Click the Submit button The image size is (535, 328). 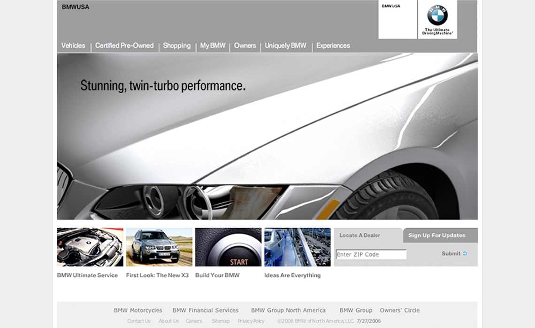click(x=454, y=253)
